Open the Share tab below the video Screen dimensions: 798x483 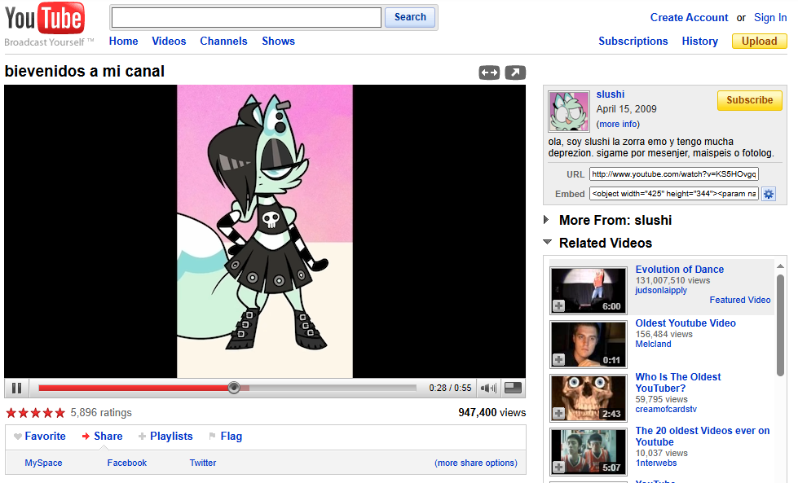(102, 437)
